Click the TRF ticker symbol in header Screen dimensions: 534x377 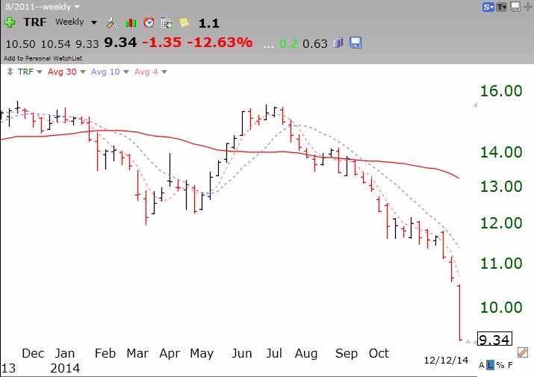(x=35, y=22)
